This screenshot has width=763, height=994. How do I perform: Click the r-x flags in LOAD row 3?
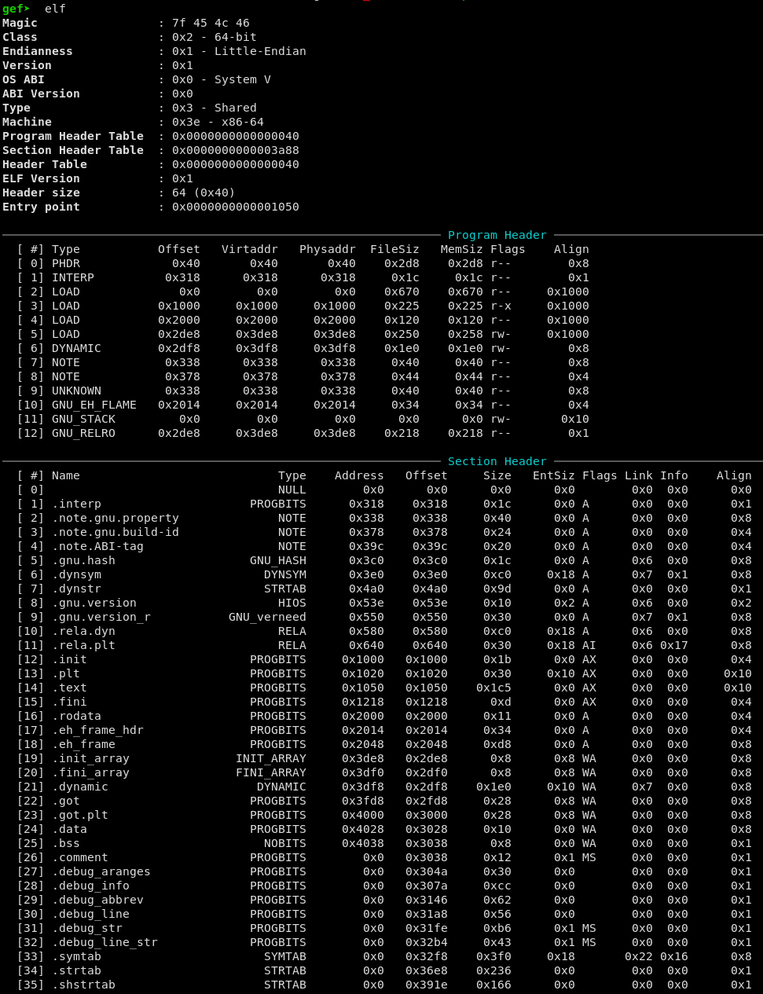point(501,306)
